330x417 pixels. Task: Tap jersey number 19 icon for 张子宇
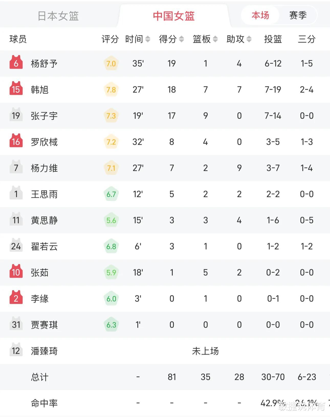[x=16, y=115]
